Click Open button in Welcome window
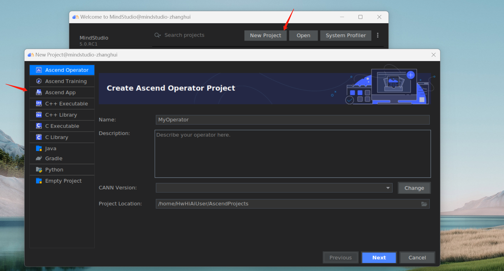The height and width of the screenshot is (271, 504). pyautogui.click(x=303, y=35)
